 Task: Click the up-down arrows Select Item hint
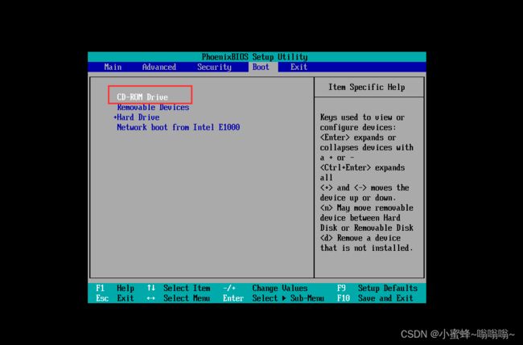[x=179, y=288]
